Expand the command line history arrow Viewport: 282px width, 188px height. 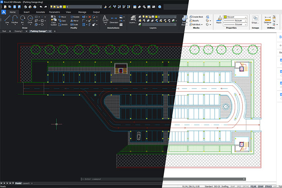click(244, 179)
